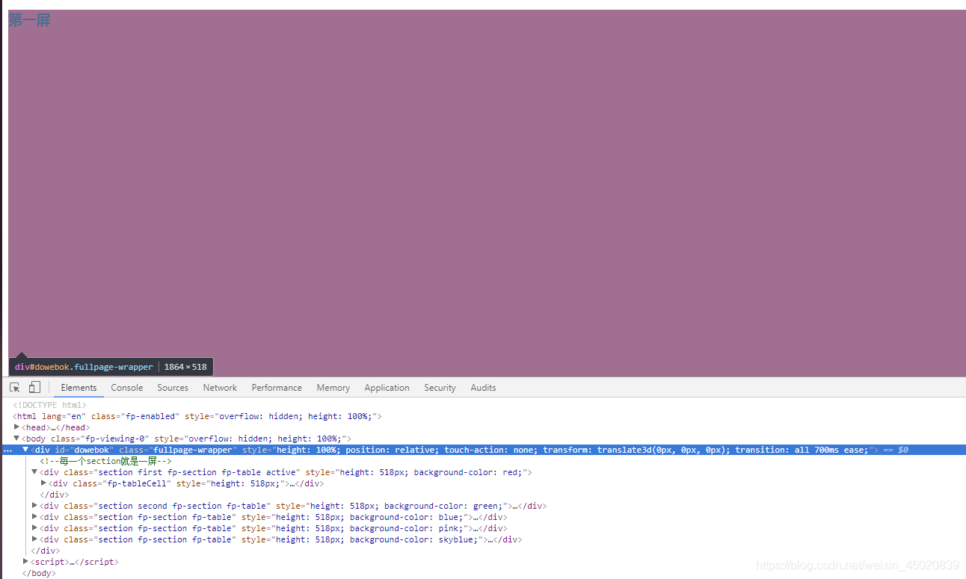This screenshot has width=966, height=579.
Task: Click the 第一屏 heading on the page
Action: (x=29, y=20)
